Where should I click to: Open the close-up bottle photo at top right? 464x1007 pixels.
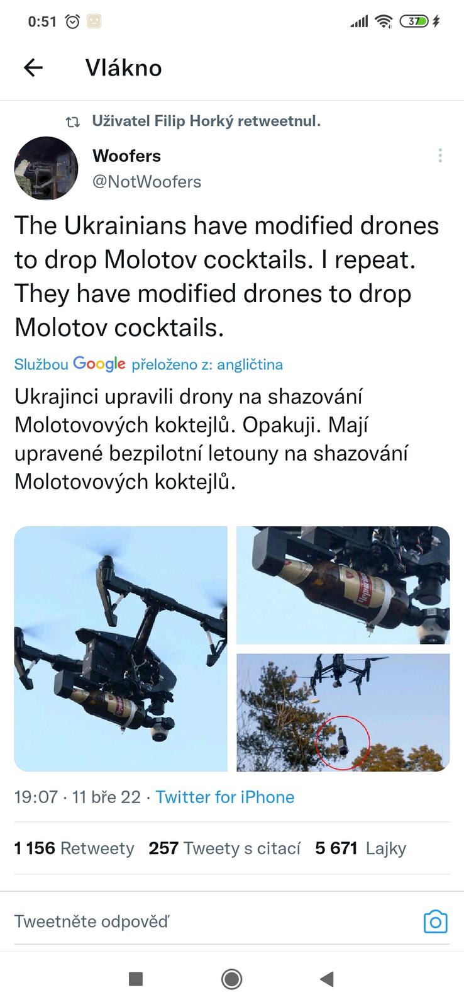click(x=343, y=585)
